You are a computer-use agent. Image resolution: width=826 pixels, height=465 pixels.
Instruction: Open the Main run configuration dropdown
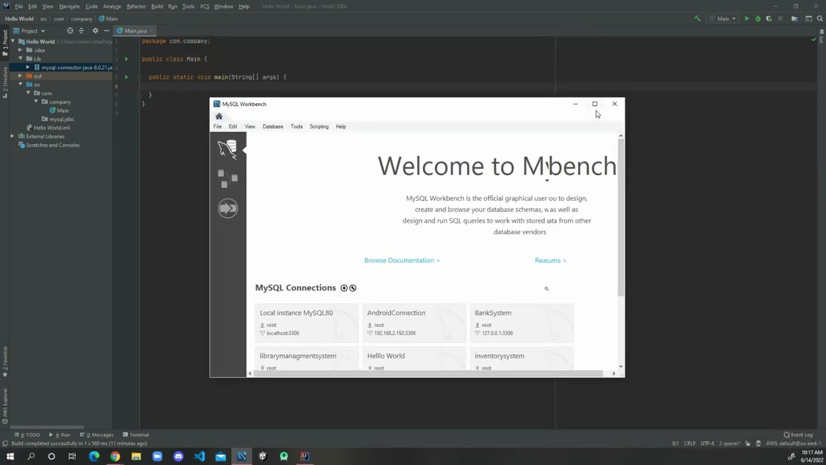[x=723, y=19]
